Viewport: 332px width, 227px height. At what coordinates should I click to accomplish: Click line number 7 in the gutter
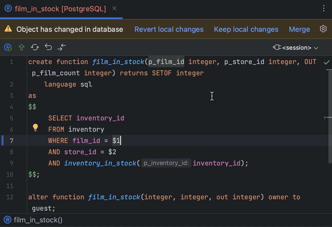(12, 141)
